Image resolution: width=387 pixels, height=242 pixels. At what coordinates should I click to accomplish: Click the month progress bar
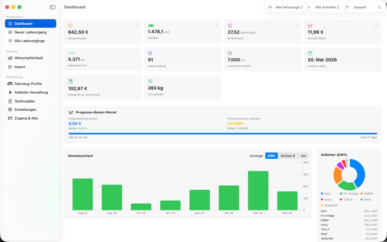[x=223, y=134]
